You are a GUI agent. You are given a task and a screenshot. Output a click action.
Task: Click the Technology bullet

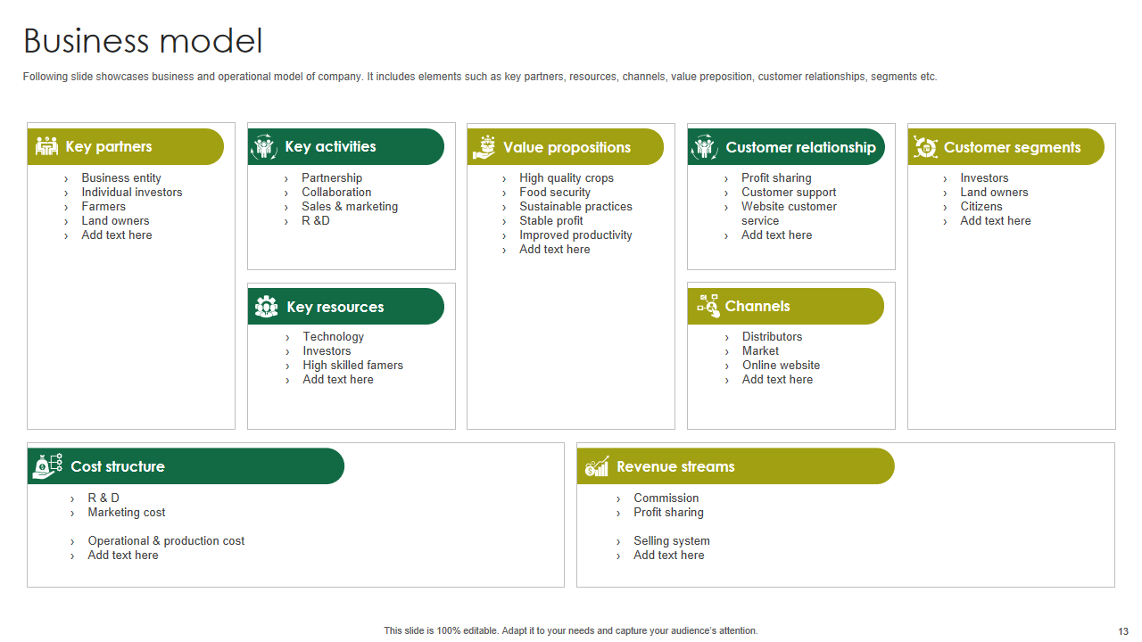333,337
